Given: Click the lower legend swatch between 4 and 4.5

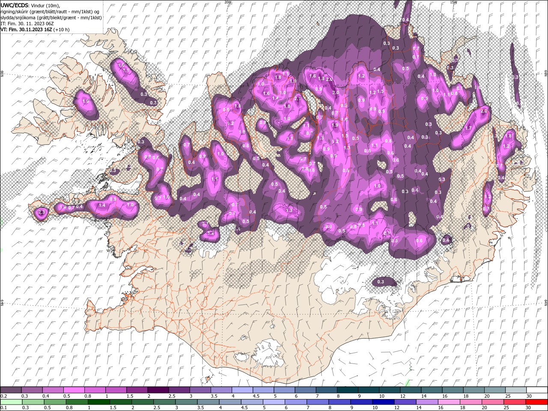Looking at the screenshot, I should pos(230,402).
